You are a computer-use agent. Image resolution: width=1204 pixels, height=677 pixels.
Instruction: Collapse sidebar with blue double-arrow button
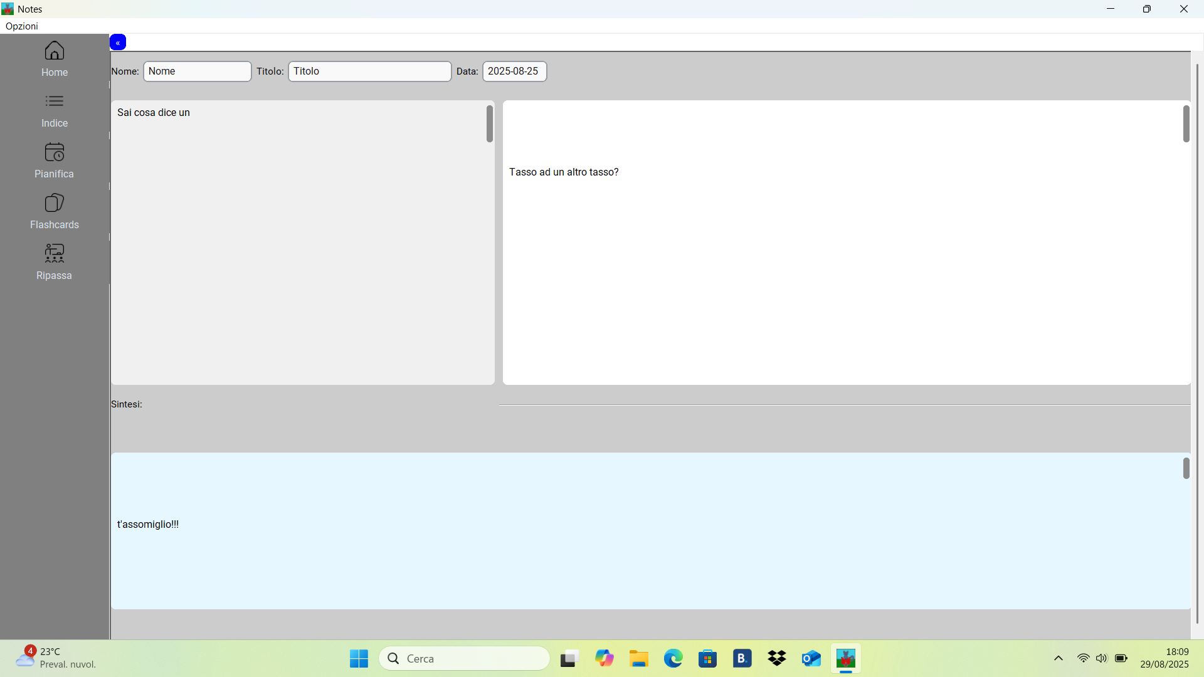point(118,42)
